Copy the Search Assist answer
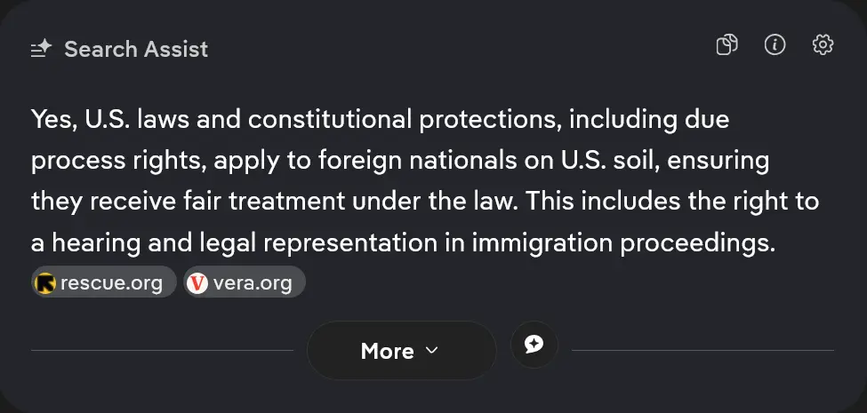867x413 pixels. (x=727, y=45)
